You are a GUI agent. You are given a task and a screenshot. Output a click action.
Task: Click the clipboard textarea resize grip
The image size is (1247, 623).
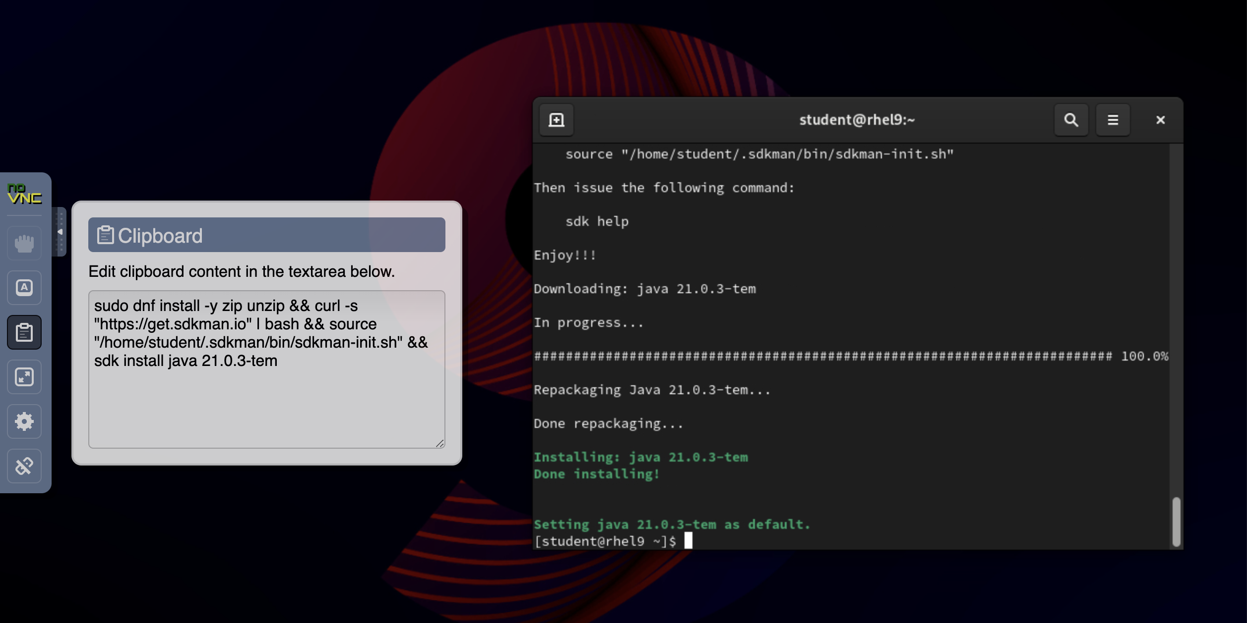coord(440,443)
